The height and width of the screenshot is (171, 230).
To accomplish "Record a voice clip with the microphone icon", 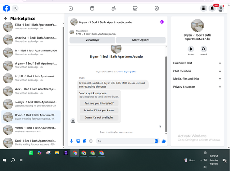I will click(71, 141).
